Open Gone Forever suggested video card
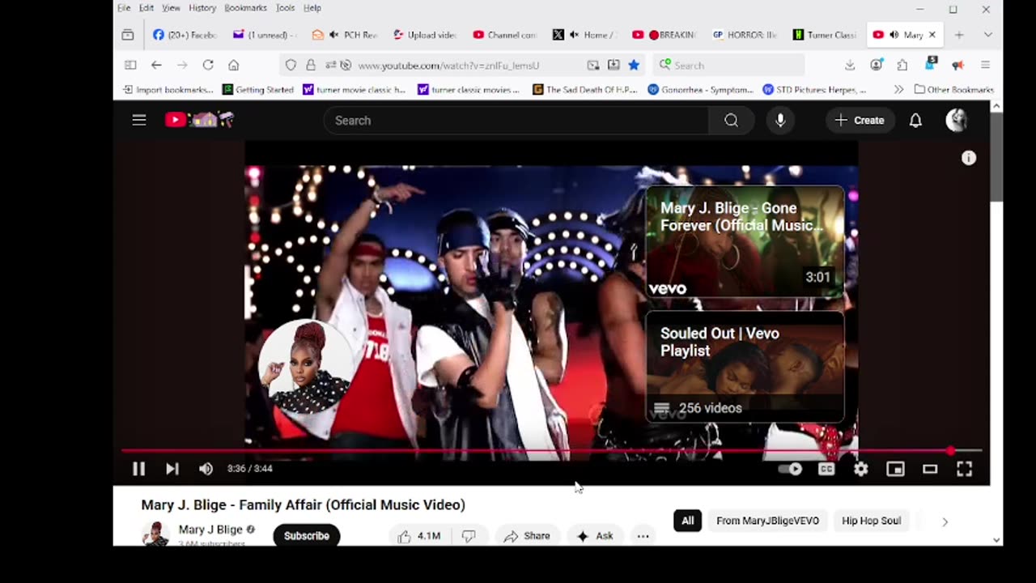The width and height of the screenshot is (1036, 583). [x=745, y=242]
